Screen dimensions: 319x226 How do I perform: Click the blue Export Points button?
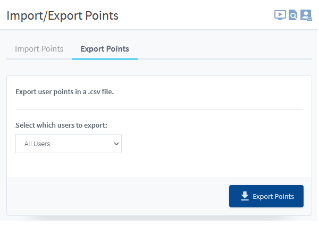pos(266,196)
